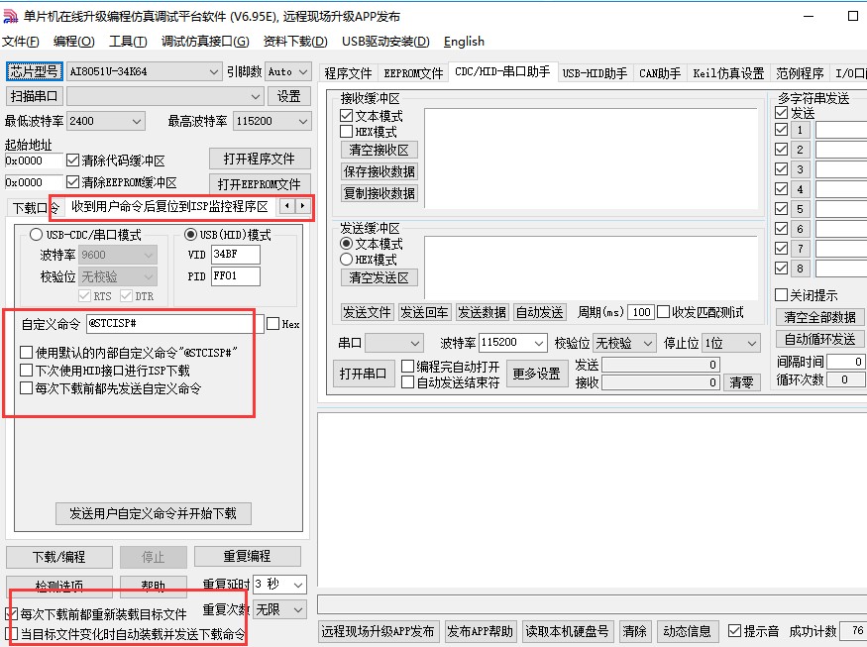867x647 pixels.
Task: Expand the 校验位 无校验 dropdown in assistant
Action: [x=648, y=344]
